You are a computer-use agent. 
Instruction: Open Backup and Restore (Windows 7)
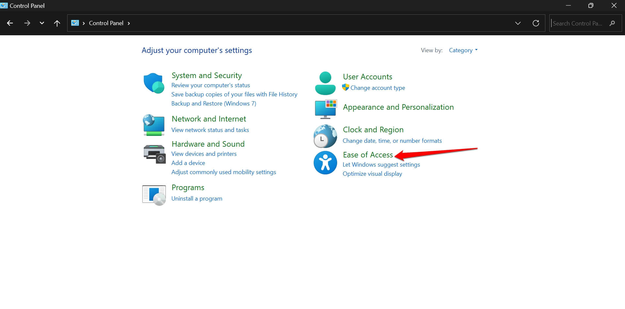coord(213,103)
